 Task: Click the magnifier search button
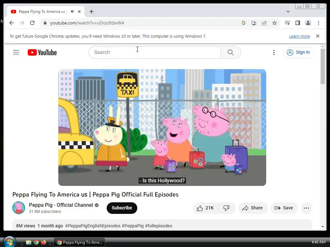[x=231, y=52]
